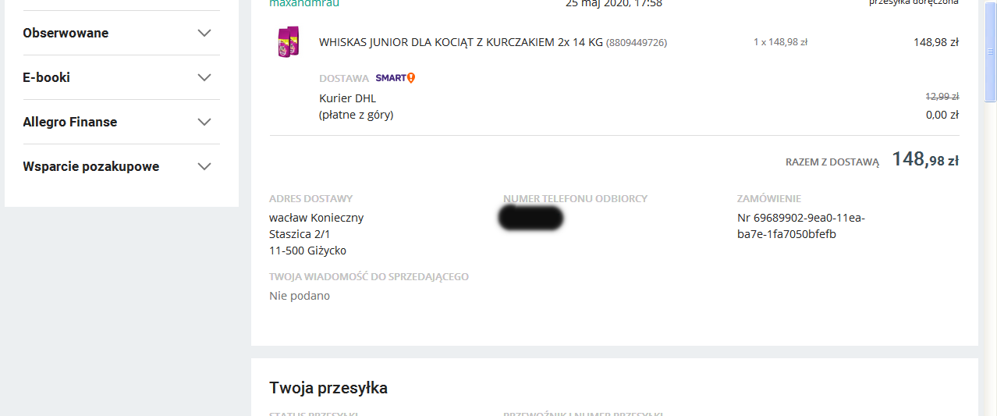Screen dimensions: 997x416
Task: Open seller maxandmrau profile link
Action: (304, 3)
